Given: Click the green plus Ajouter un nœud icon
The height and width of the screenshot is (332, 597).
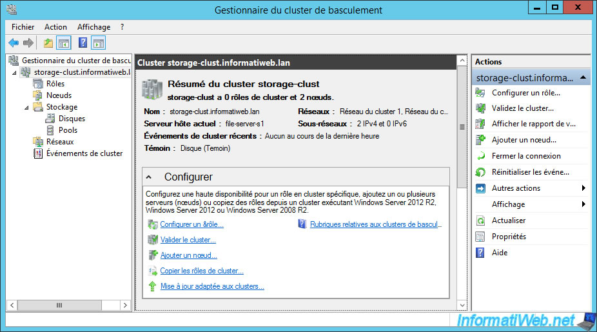Looking at the screenshot, I should click(x=480, y=140).
